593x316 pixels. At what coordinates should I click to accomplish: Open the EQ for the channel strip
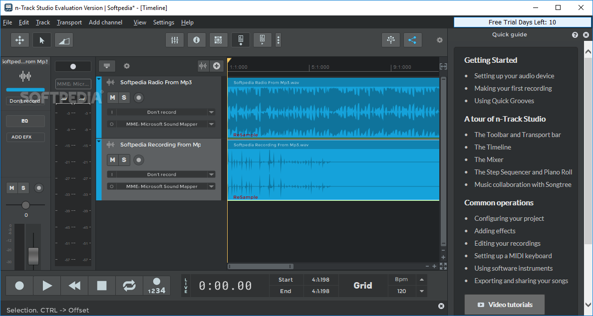point(25,121)
